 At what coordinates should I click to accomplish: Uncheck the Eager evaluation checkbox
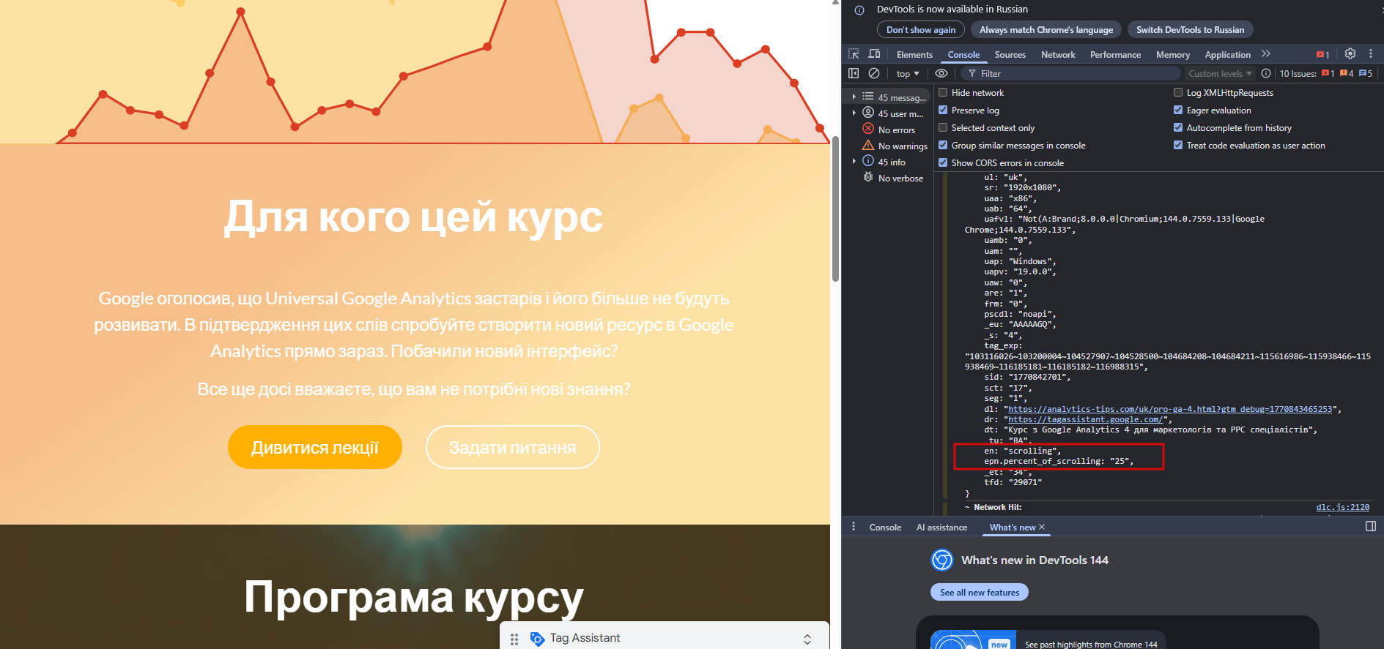click(x=1178, y=110)
